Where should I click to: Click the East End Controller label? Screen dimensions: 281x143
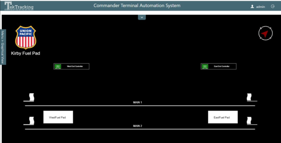[x=222, y=66]
